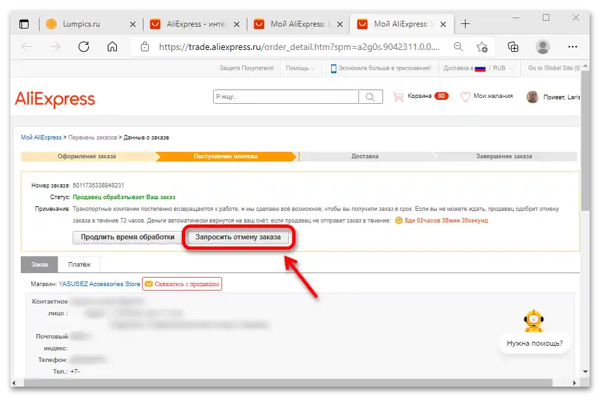Close the Lumpics.ru tab
The image size is (600, 397).
click(132, 25)
